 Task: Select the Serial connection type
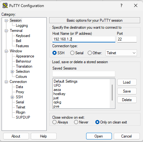(72, 53)
